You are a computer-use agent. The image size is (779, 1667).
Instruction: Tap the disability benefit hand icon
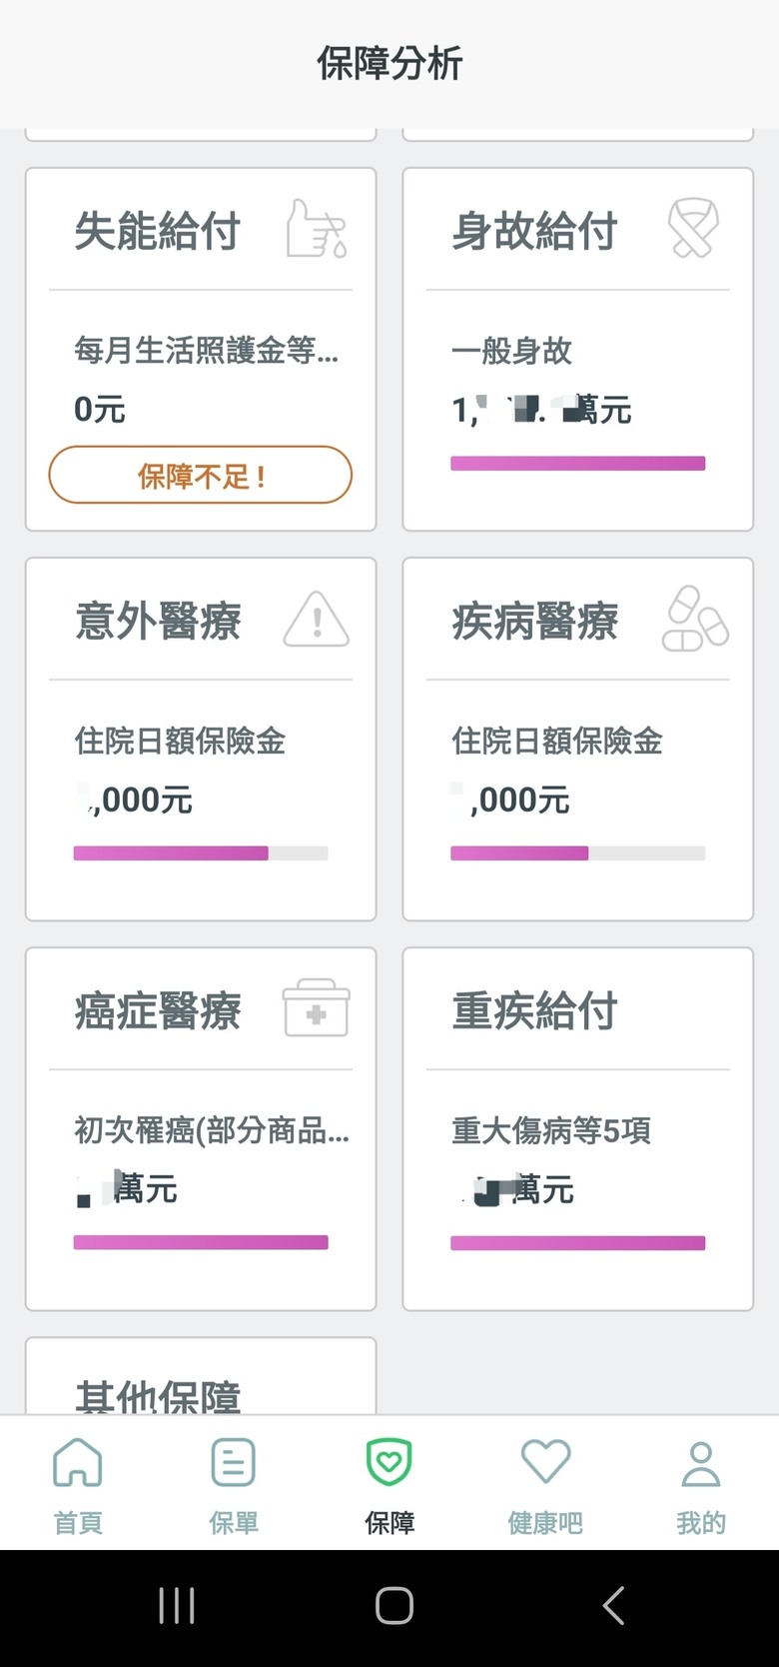[x=317, y=229]
